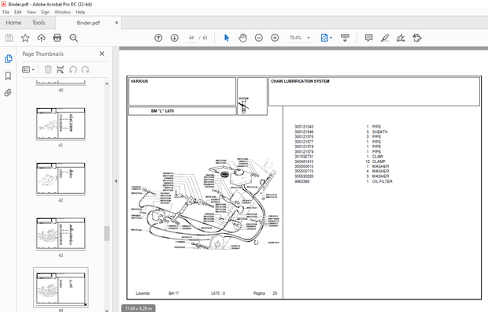Click the BM "L" L670 label
The width and height of the screenshot is (488, 312).
pyautogui.click(x=162, y=111)
